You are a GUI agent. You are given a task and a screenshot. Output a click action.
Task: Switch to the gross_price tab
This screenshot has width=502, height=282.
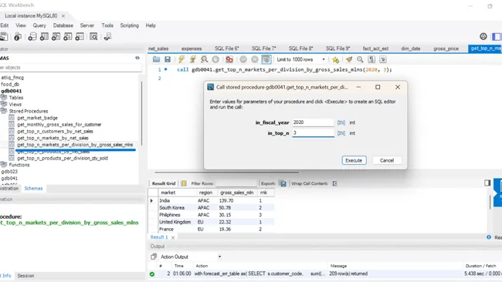pos(446,49)
